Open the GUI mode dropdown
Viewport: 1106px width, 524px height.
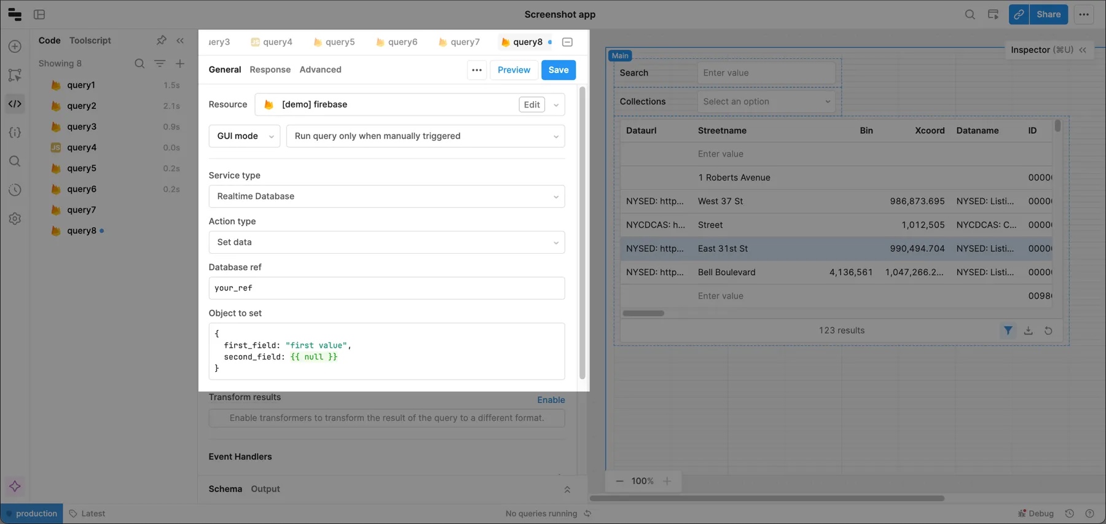click(x=245, y=136)
